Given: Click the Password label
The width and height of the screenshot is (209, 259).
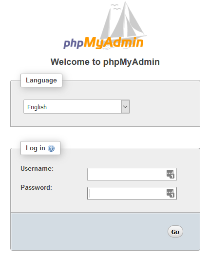Looking at the screenshot, I should [36, 187].
